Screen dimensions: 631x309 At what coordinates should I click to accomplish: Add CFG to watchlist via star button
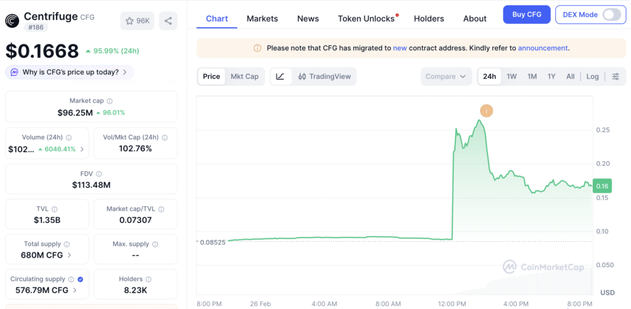(137, 21)
